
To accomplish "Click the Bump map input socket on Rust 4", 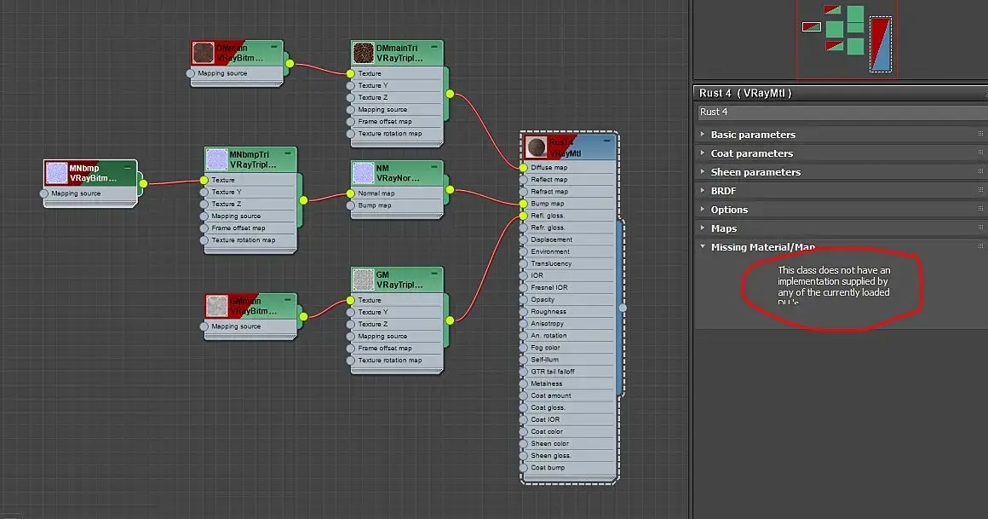I will (x=524, y=204).
